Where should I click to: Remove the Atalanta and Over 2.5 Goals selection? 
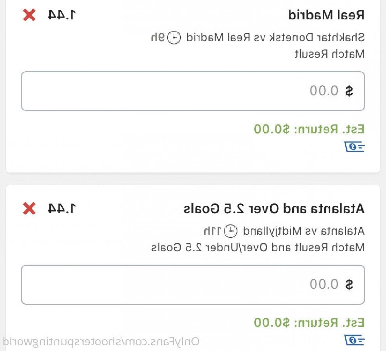(29, 209)
